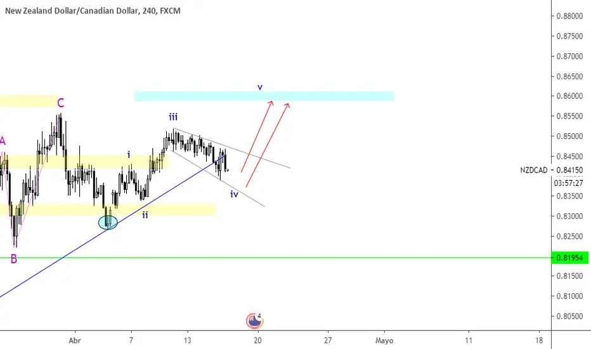The height and width of the screenshot is (349, 591).
Task: Click the wave label i
Action: tap(129, 154)
